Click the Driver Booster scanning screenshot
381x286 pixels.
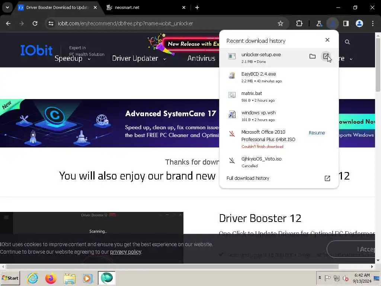(x=92, y=238)
